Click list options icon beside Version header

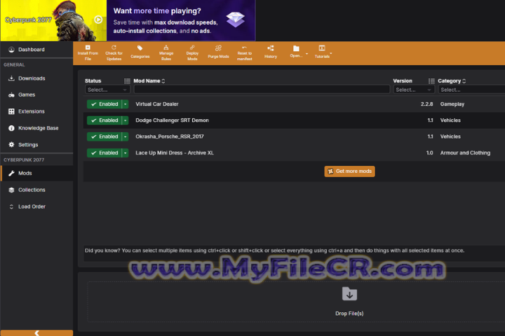[431, 81]
